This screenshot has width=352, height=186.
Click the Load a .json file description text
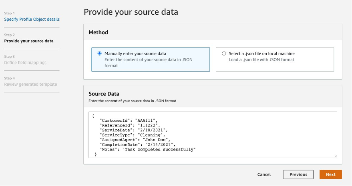tap(261, 59)
